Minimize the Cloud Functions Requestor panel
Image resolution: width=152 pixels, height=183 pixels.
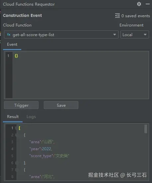pyautogui.click(x=148, y=4)
